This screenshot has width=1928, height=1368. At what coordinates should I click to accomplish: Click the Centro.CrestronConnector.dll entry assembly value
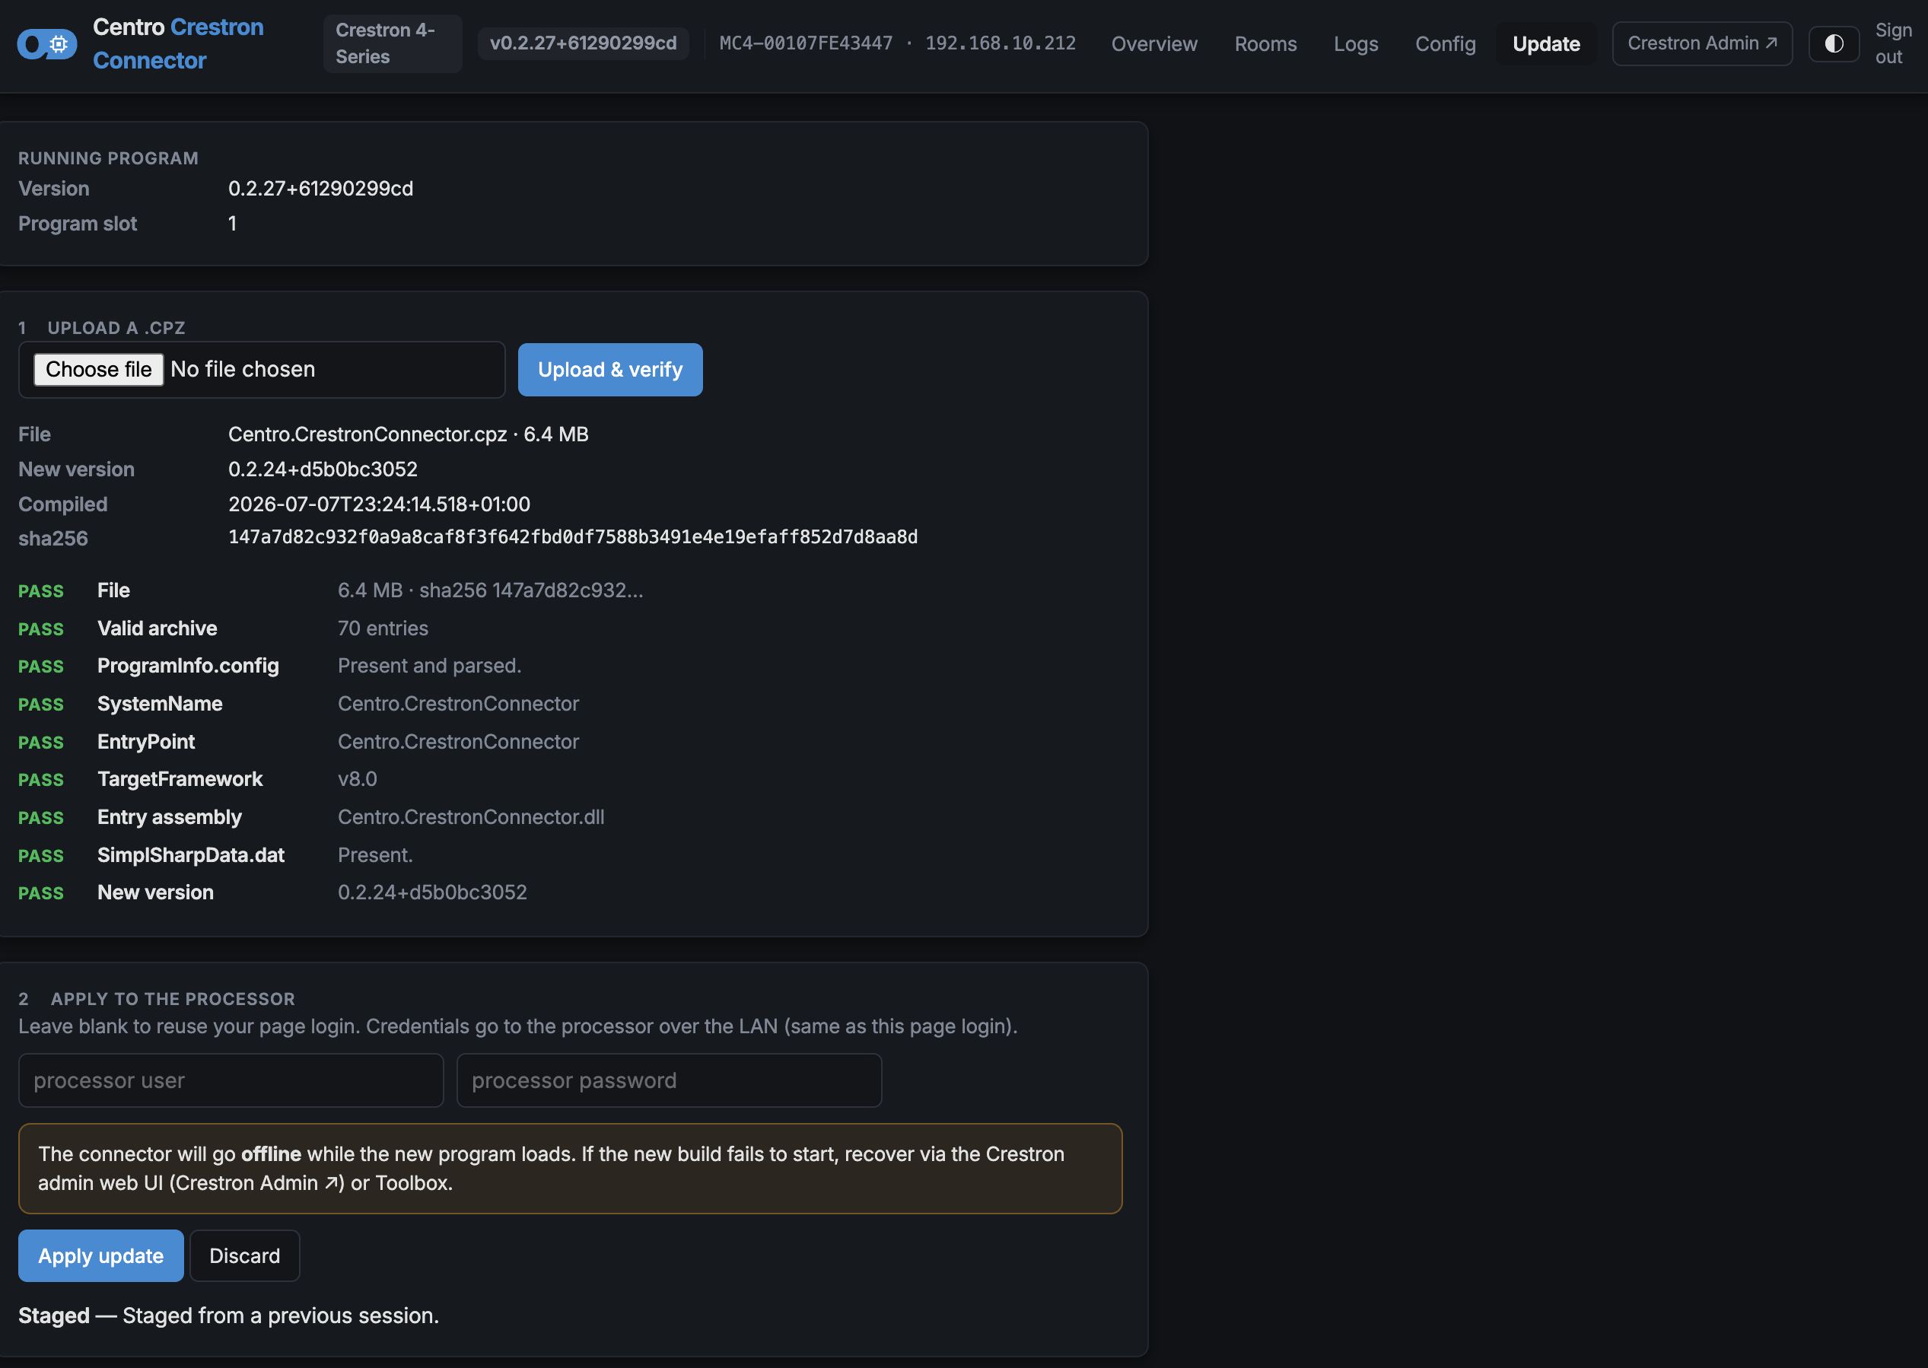[471, 817]
